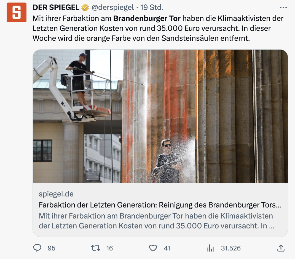The height and width of the screenshot is (259, 295).
Task: Click the DER SPIEGEL display name
Action: pyautogui.click(x=56, y=7)
